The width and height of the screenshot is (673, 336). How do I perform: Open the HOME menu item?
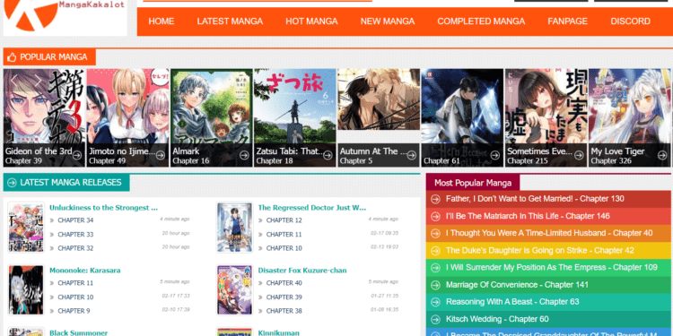pyautogui.click(x=162, y=22)
